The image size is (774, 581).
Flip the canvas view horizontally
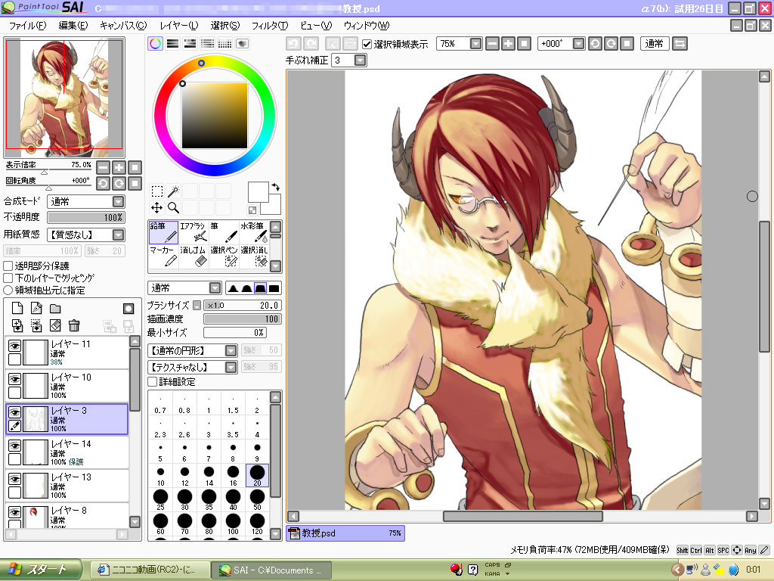(680, 43)
